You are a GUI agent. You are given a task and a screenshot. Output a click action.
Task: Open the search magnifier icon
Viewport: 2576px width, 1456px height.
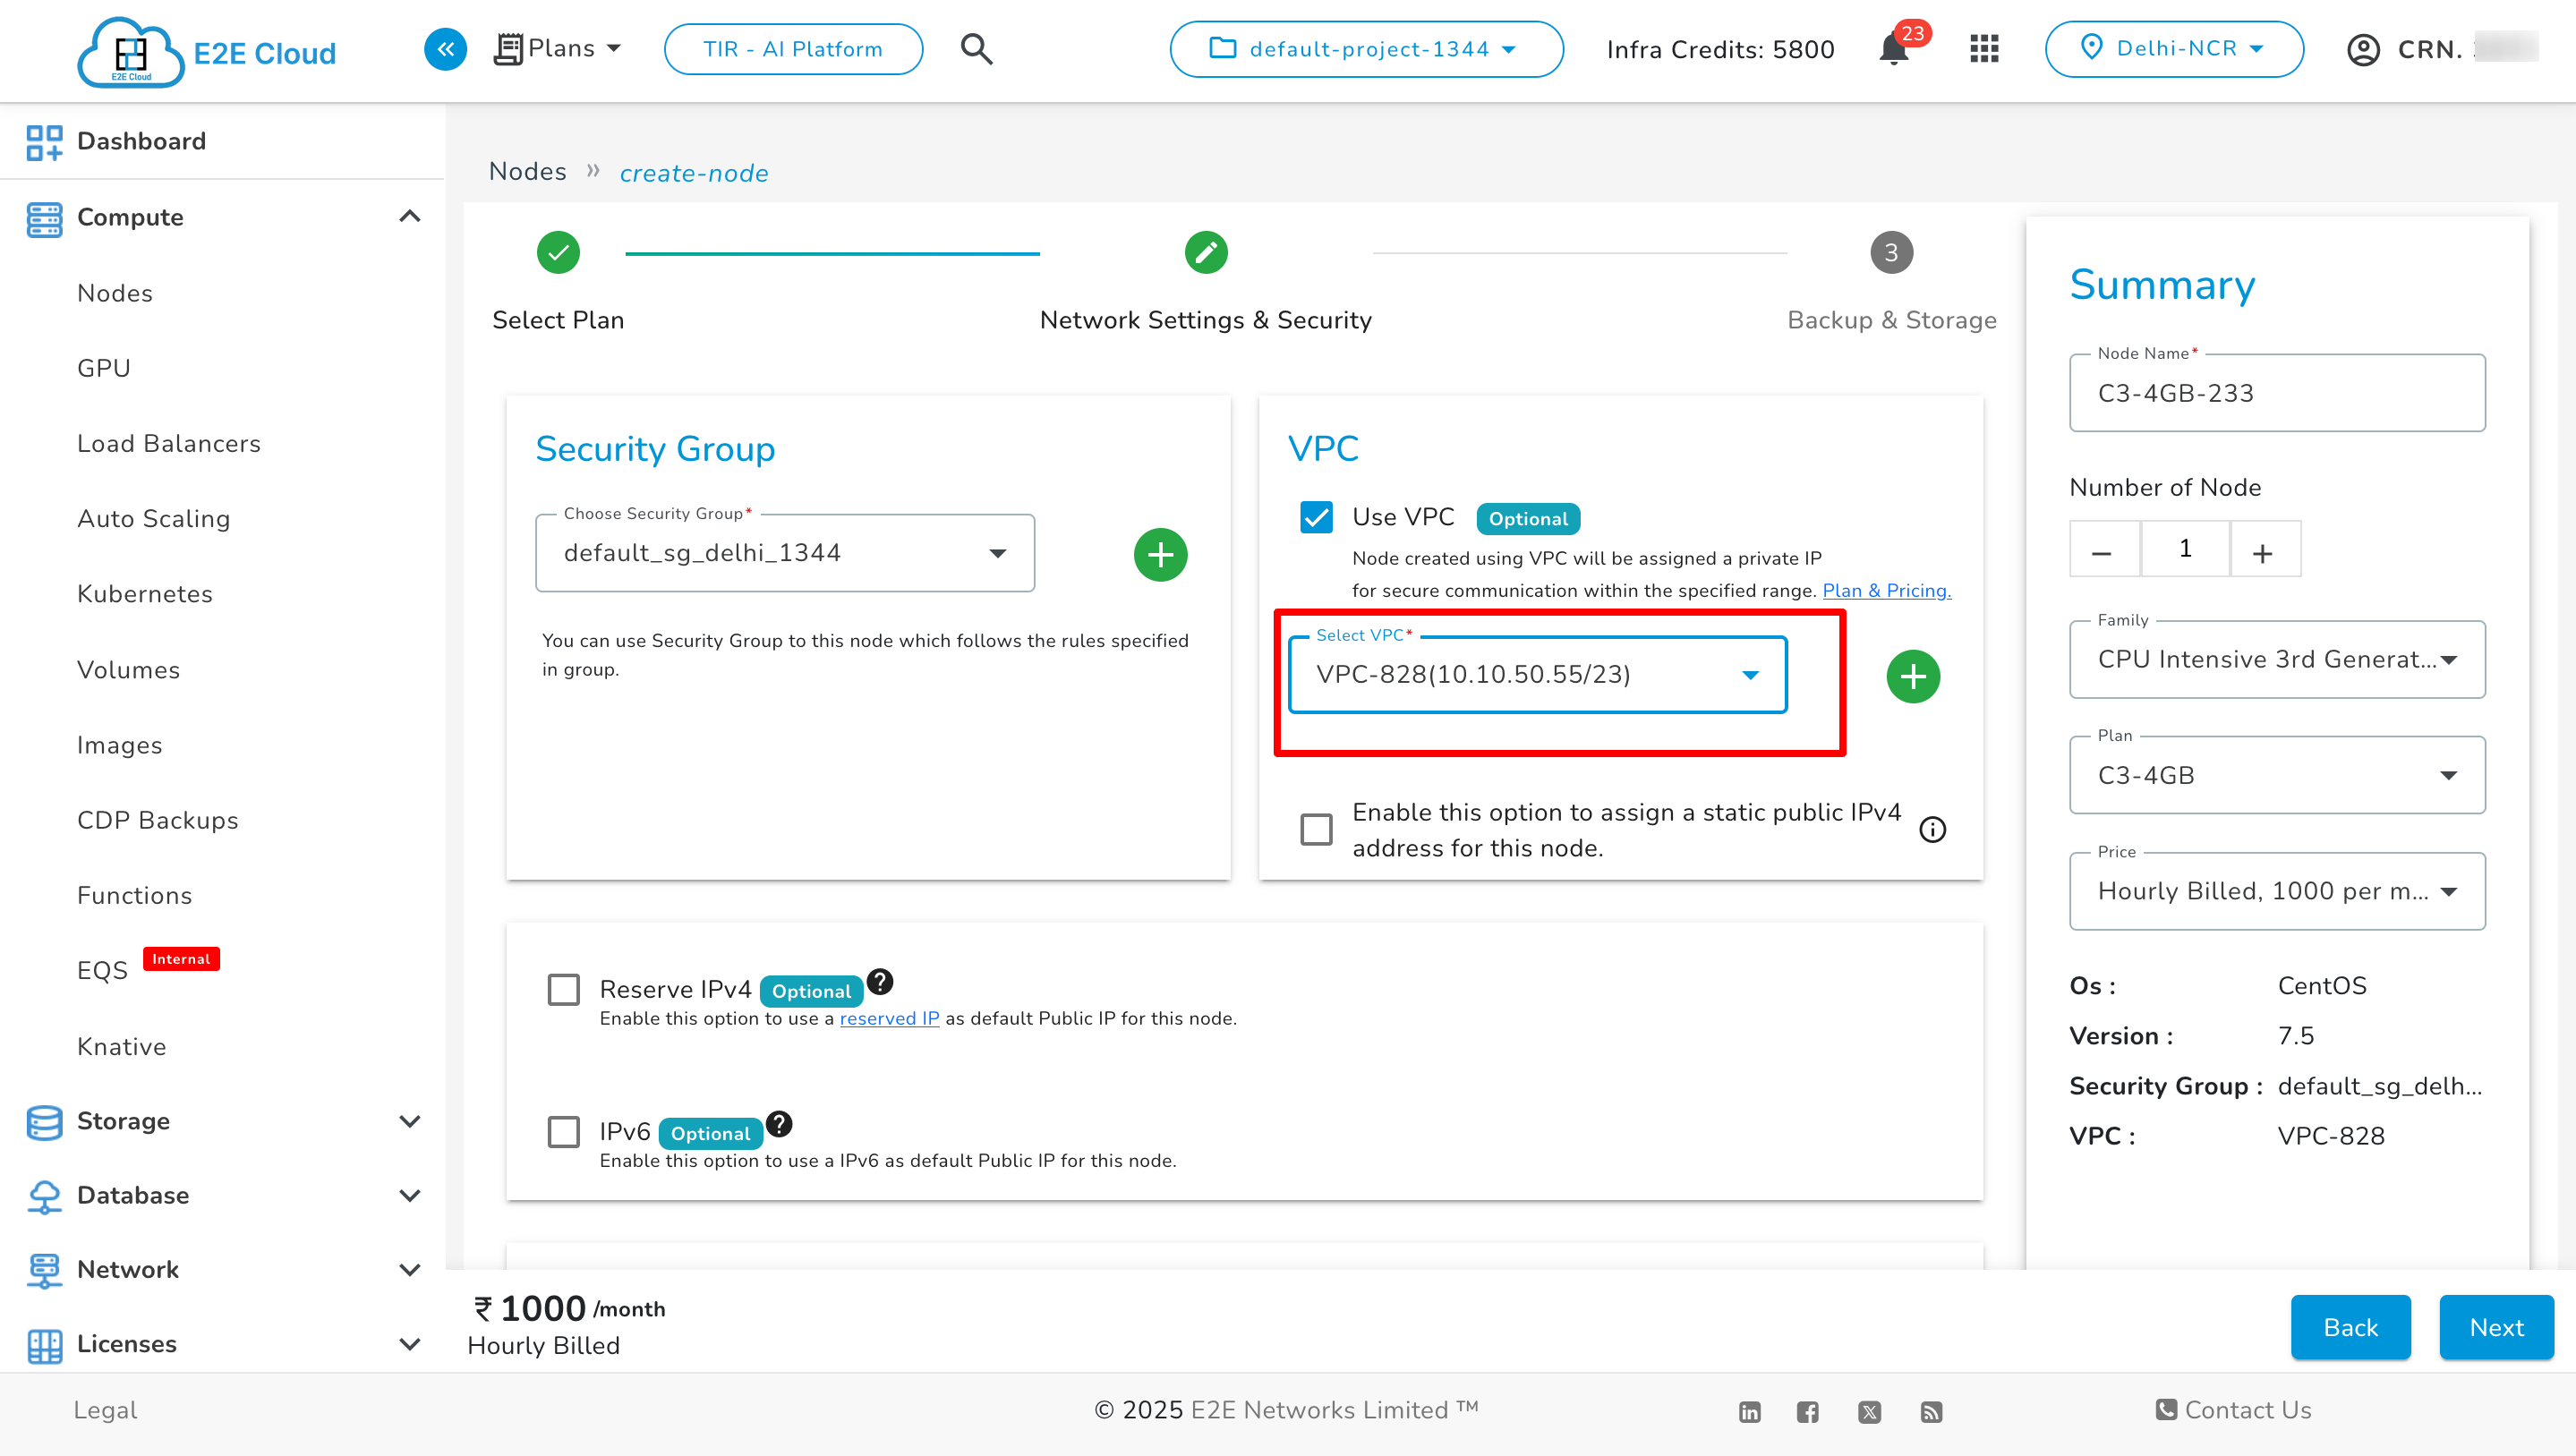click(976, 49)
